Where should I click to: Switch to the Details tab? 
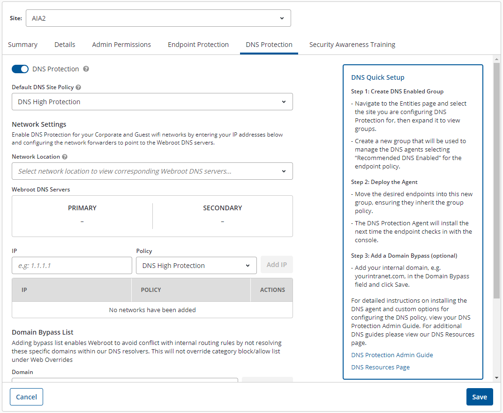[65, 45]
